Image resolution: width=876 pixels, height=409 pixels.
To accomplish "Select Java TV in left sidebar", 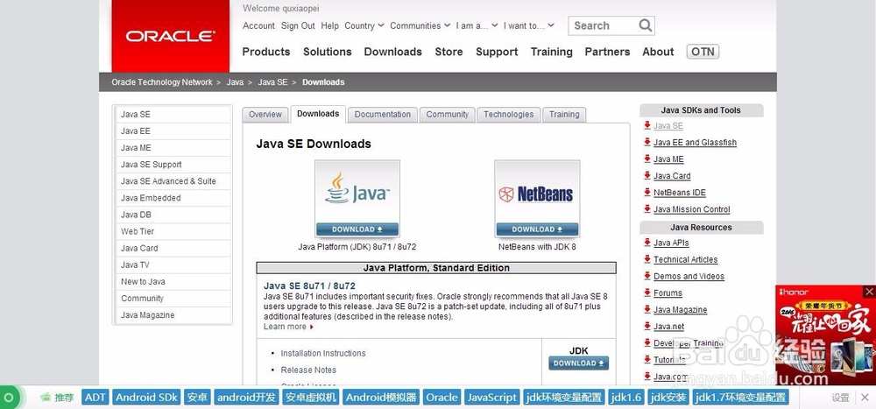I will pyautogui.click(x=173, y=265).
